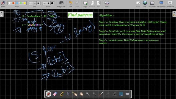Viewport: 176px width, 99px height.
Task: Open the Backgrounds chooser
Action: [x=61, y=4]
